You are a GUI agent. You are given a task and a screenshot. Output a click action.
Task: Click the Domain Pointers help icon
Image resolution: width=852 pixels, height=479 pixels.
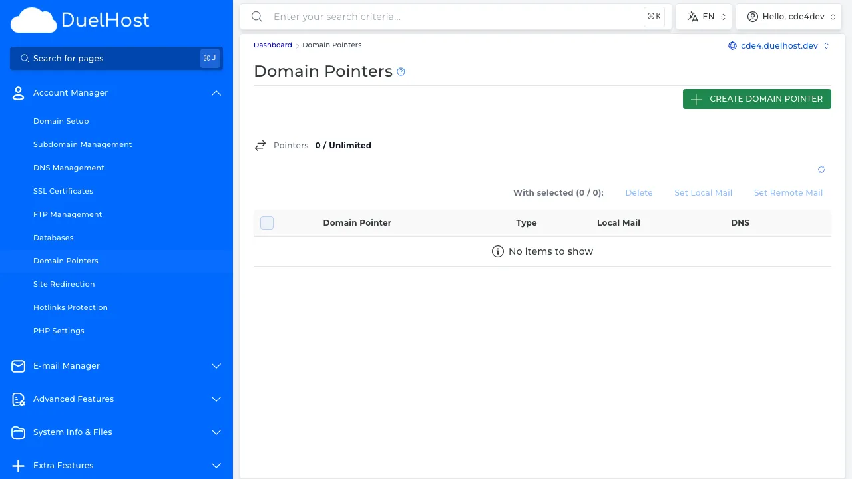click(x=401, y=71)
